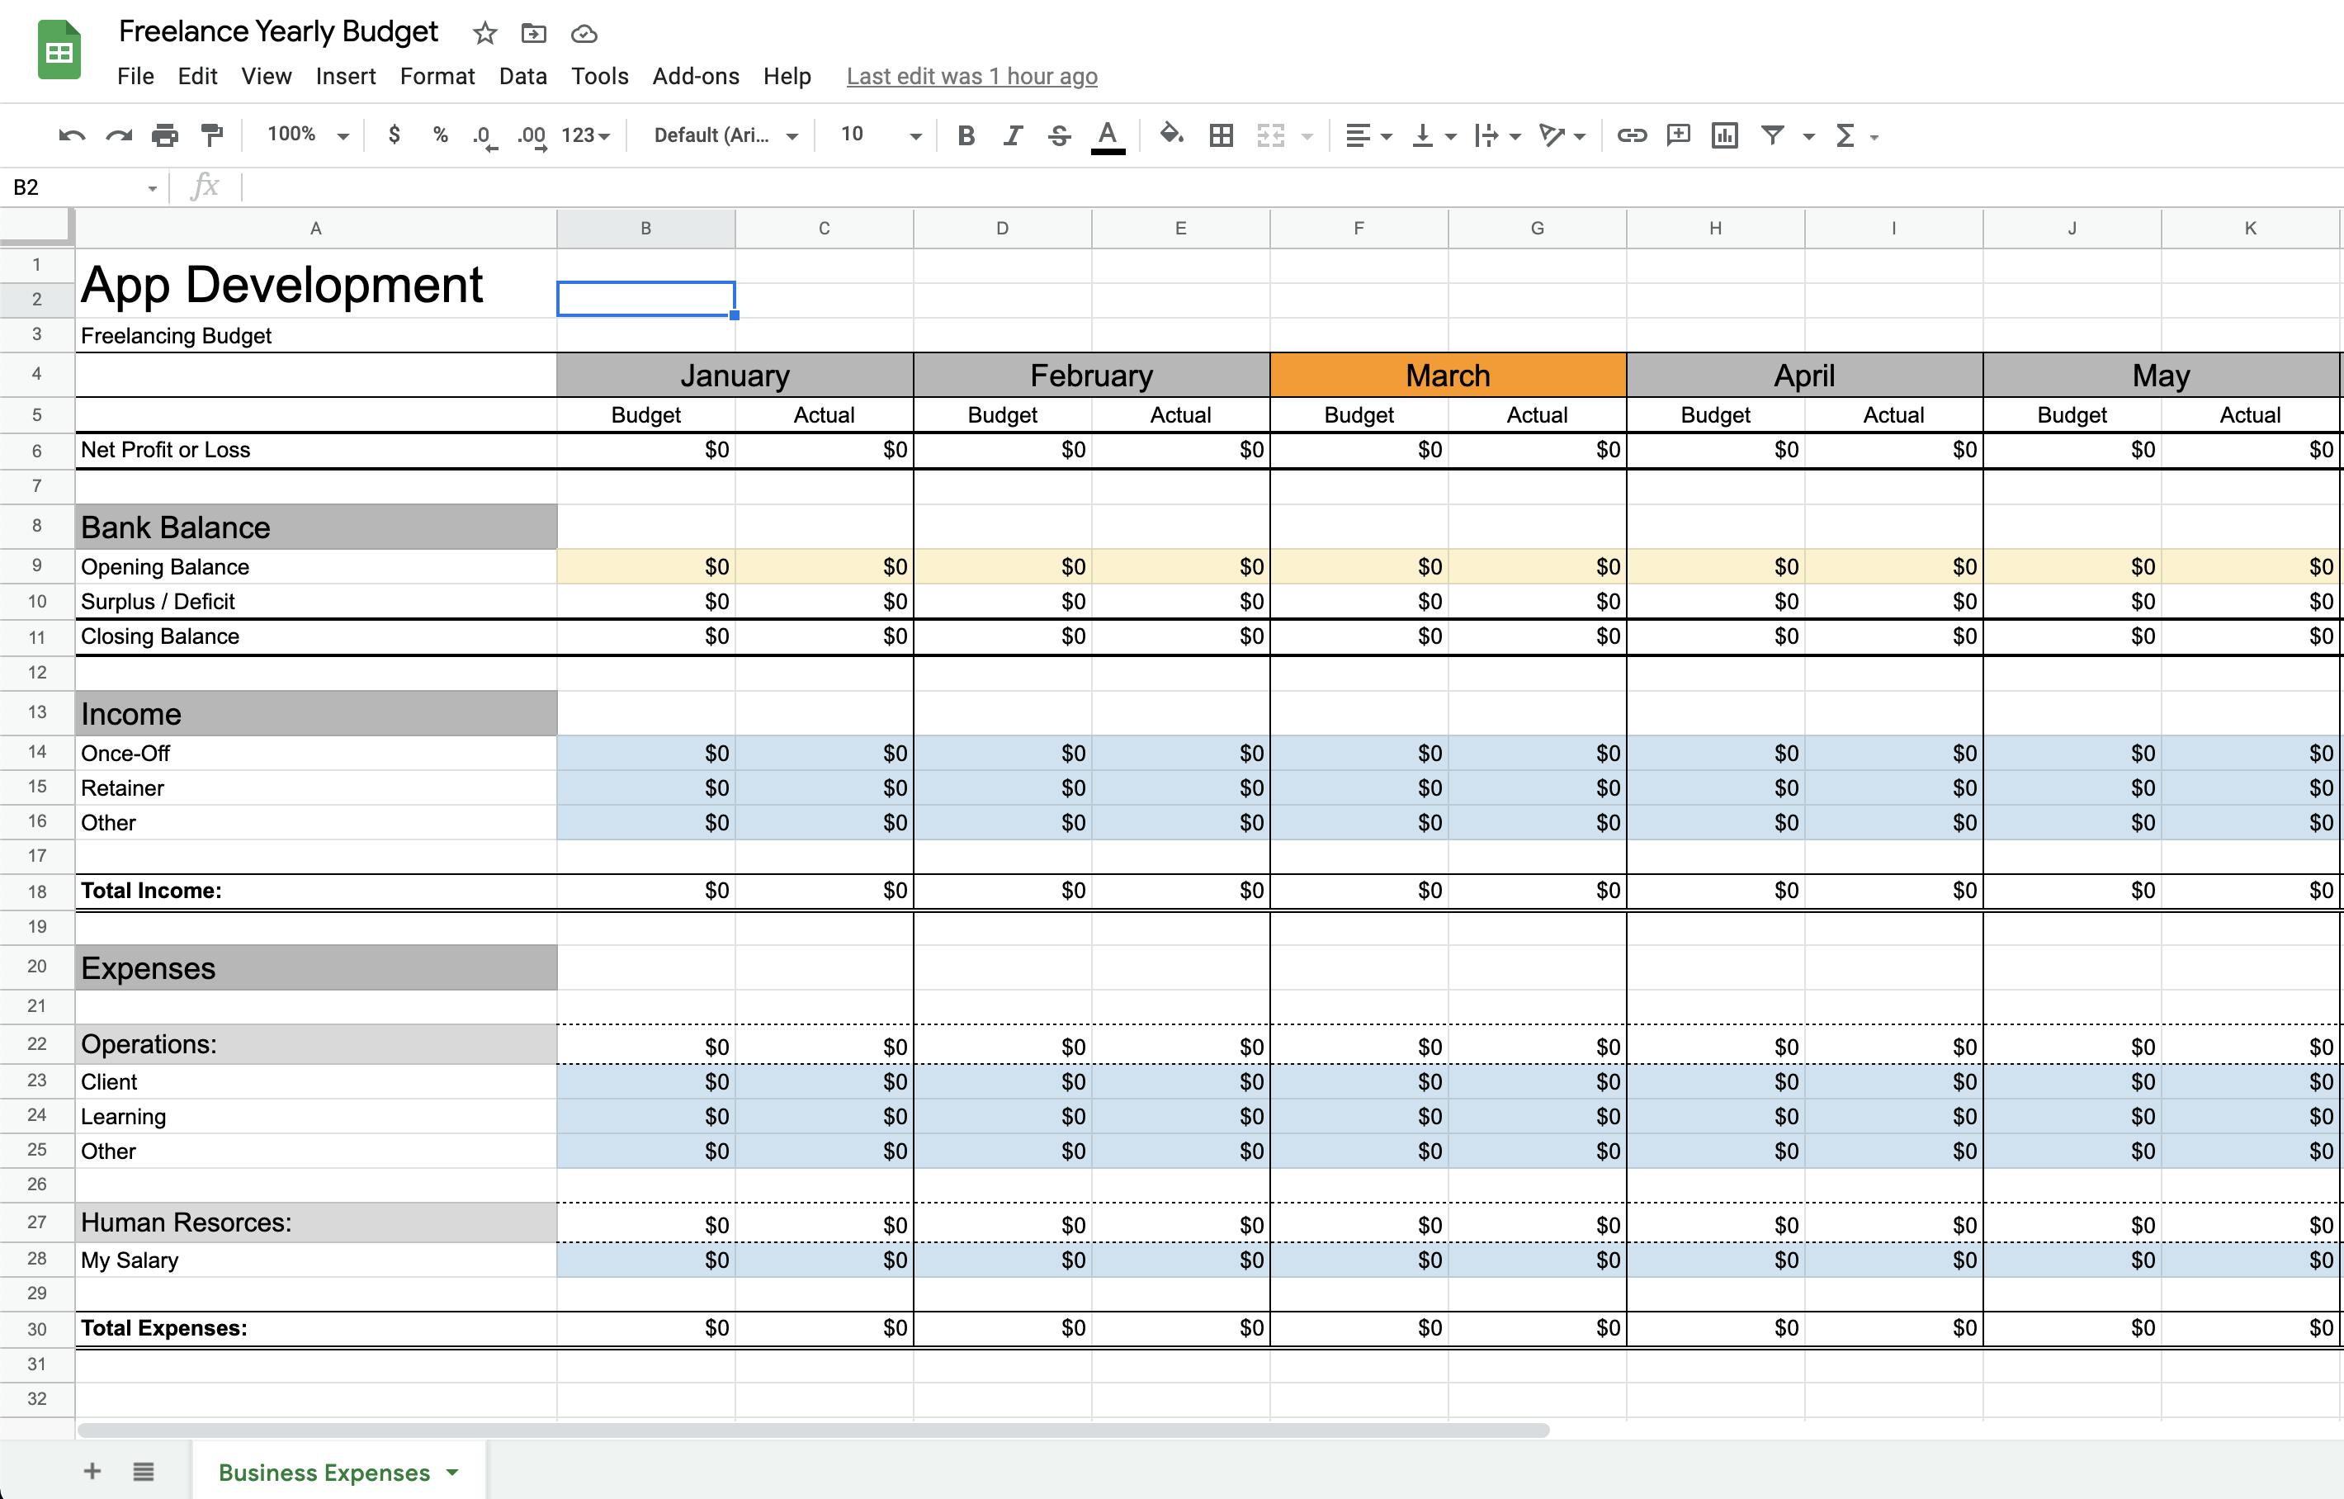
Task: Toggle italic formatting
Action: click(x=1013, y=135)
